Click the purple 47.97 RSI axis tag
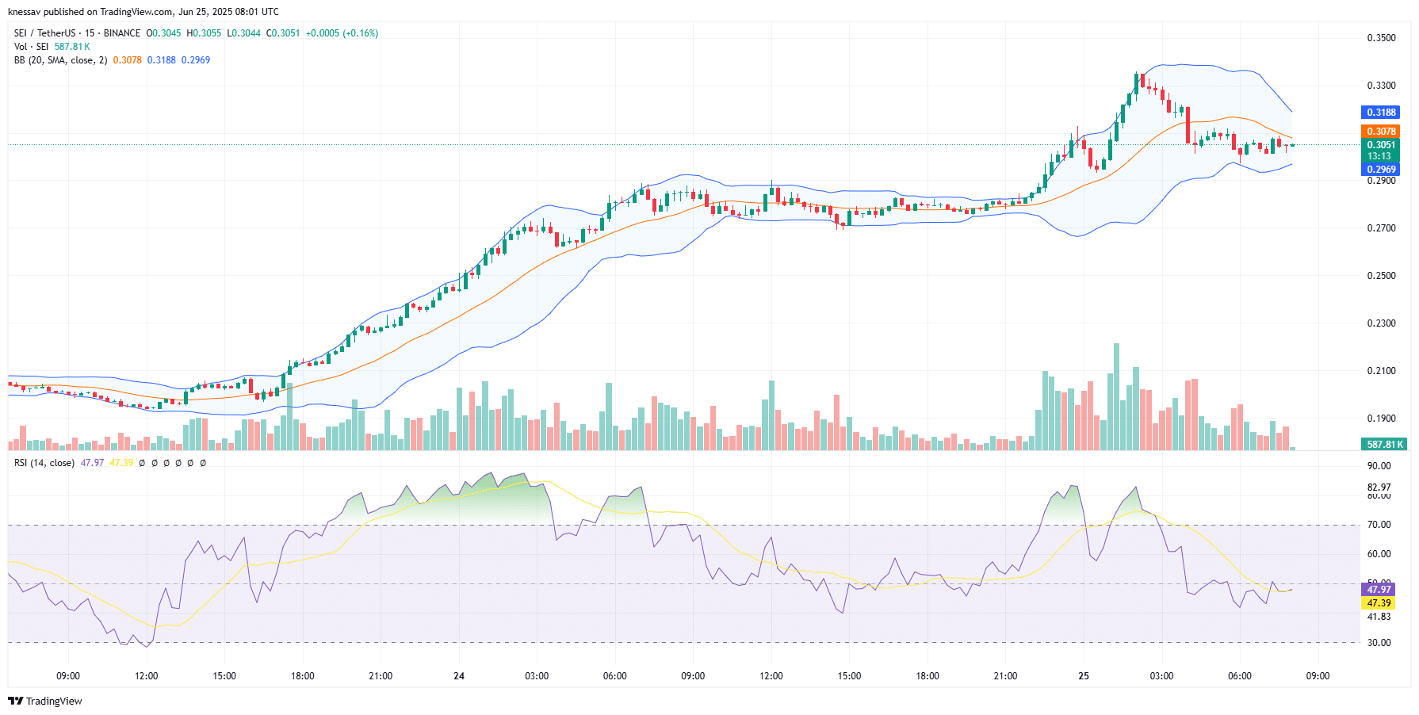 tap(1379, 590)
